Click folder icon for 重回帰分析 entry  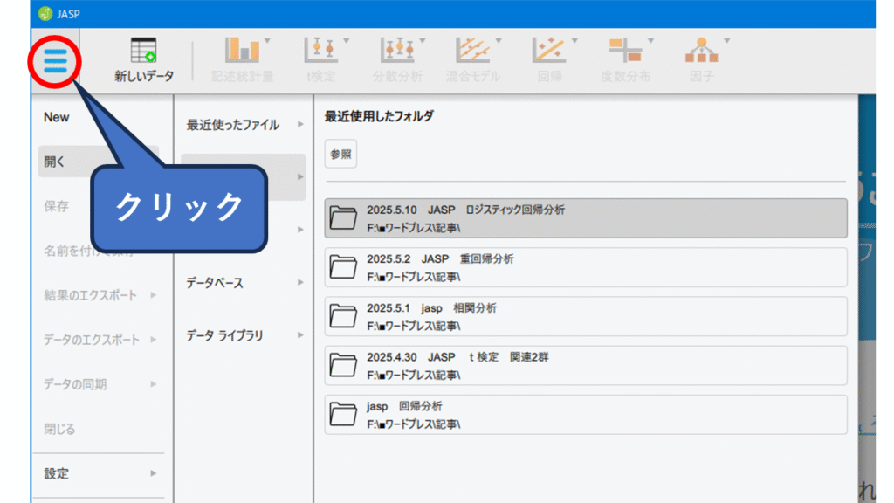click(343, 267)
